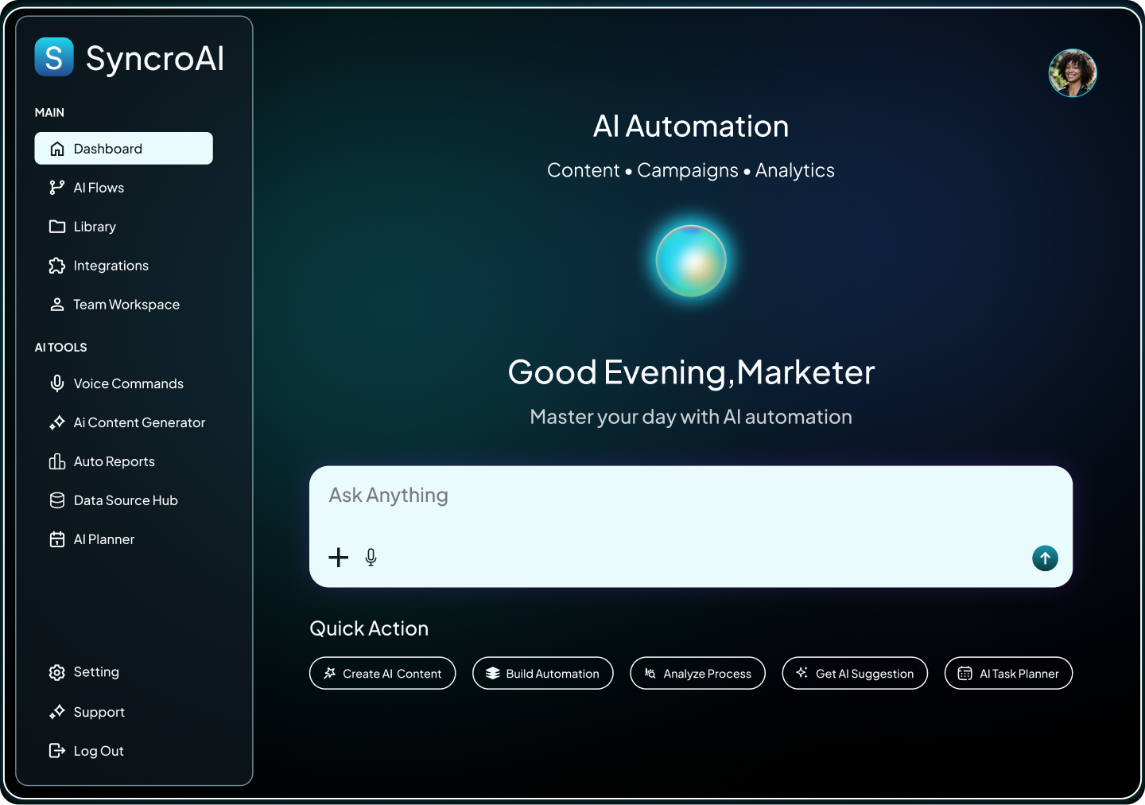Screen dimensions: 1145x805
Task: Open the Data Source Hub database icon
Action: [57, 500]
